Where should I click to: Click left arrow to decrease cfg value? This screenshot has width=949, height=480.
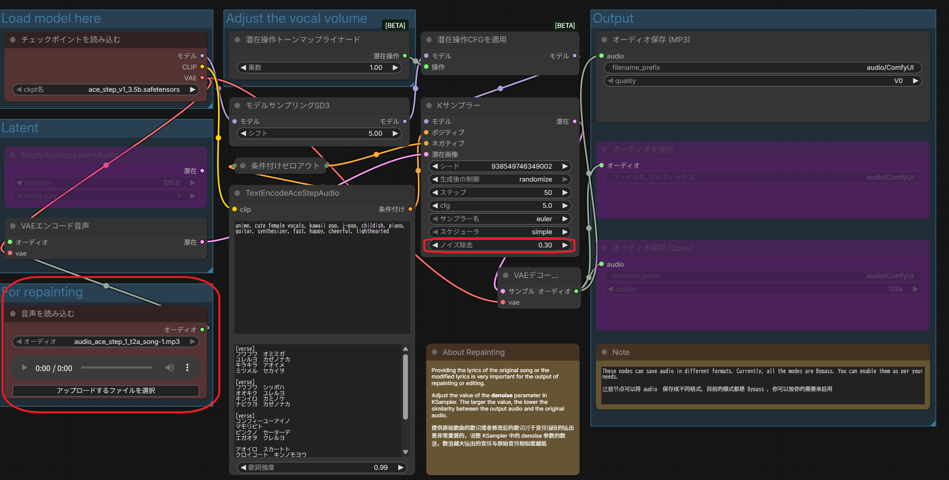tap(435, 205)
